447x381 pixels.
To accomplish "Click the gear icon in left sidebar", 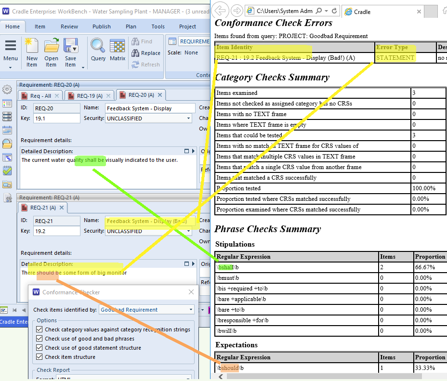I will pos(7,90).
